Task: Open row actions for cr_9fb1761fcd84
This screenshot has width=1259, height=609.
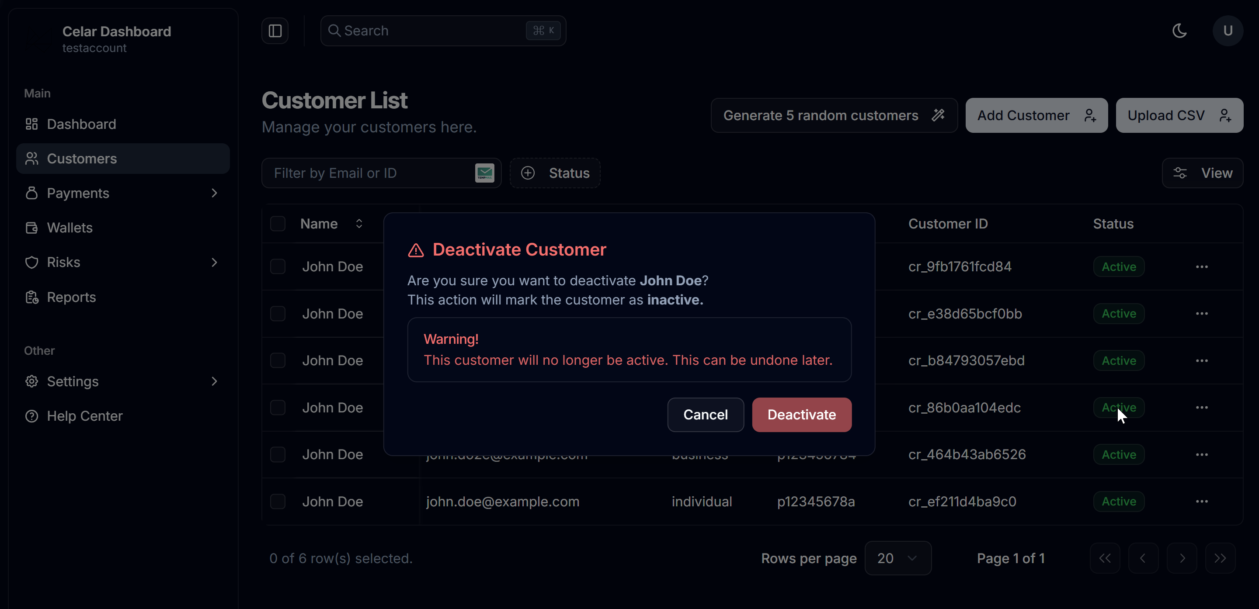Action: tap(1201, 266)
